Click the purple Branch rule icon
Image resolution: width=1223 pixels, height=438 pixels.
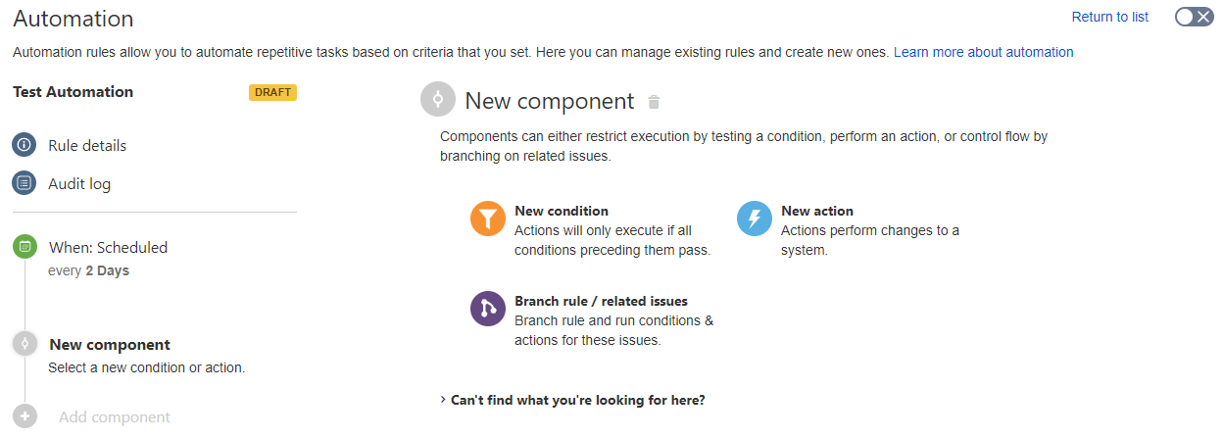tap(487, 309)
